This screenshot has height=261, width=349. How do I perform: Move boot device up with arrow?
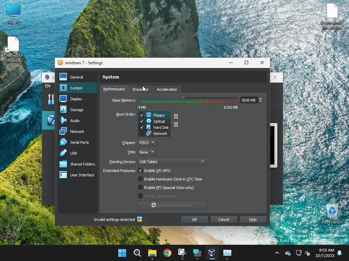[x=176, y=116]
